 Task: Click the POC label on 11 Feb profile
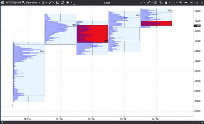(138, 15)
